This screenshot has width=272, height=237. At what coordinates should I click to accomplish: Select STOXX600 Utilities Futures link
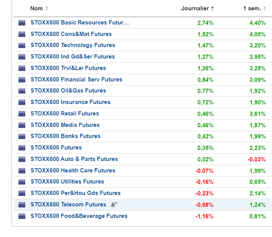pyautogui.click(x=67, y=182)
